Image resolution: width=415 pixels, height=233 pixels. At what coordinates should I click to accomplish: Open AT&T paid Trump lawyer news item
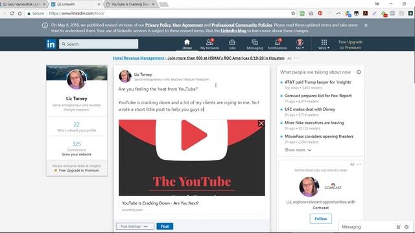click(x=318, y=82)
